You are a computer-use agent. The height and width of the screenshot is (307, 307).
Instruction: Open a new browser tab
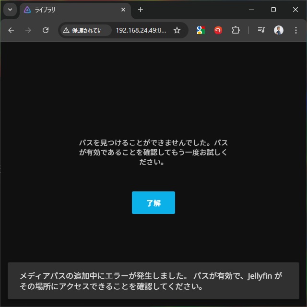pyautogui.click(x=141, y=10)
